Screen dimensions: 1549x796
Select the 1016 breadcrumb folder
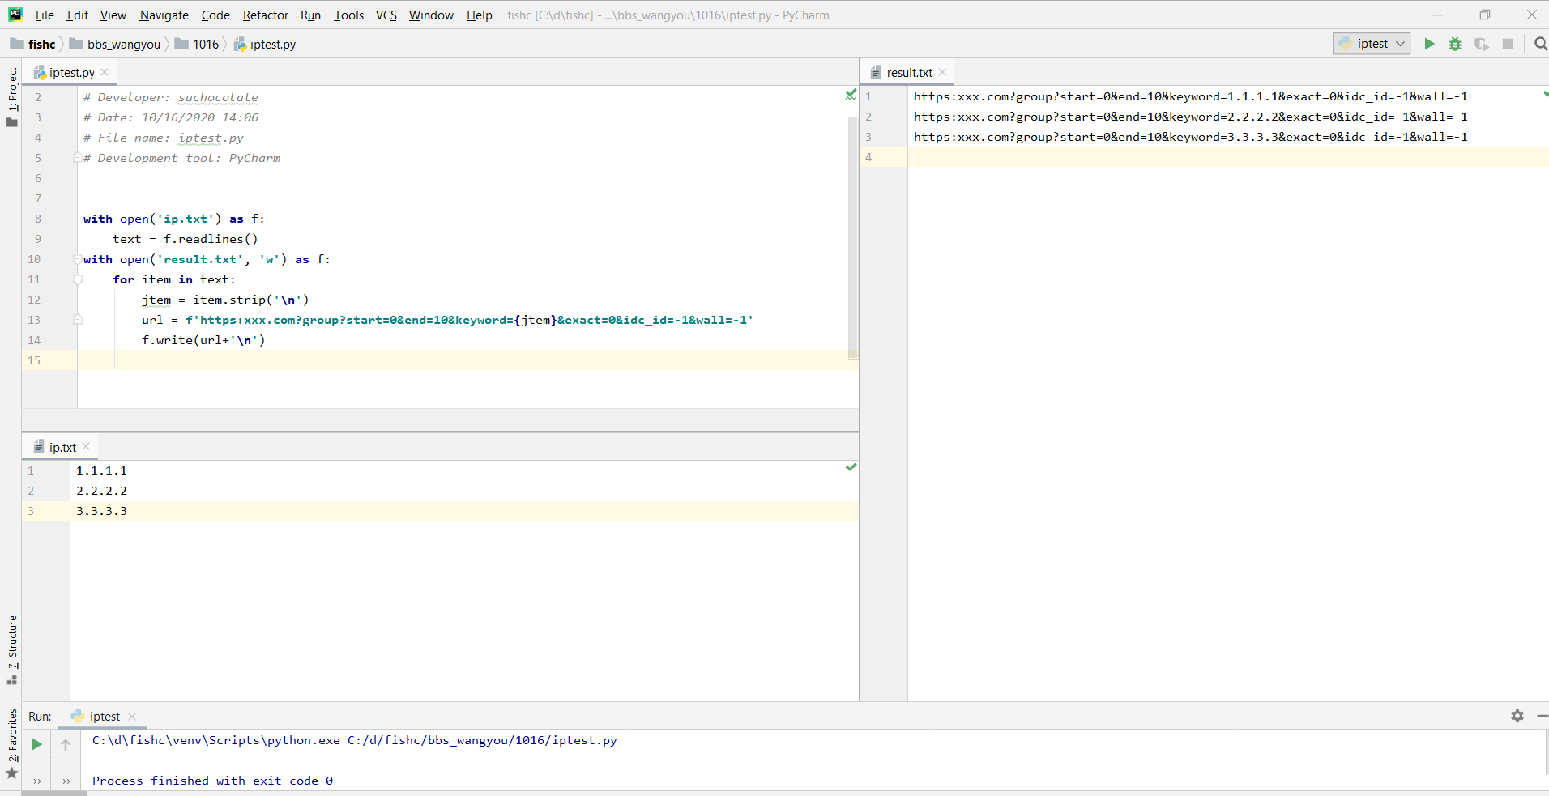tap(197, 44)
